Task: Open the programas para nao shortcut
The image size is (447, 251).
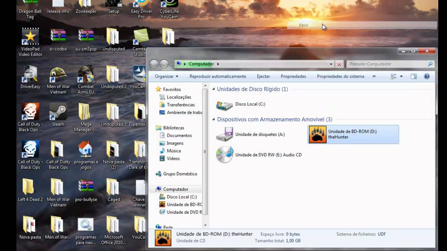Action: click(x=86, y=231)
